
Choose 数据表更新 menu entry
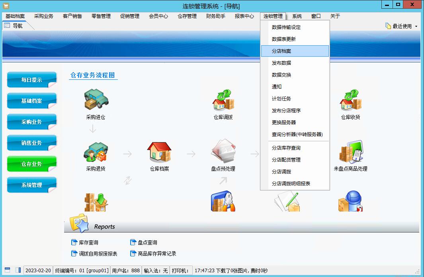pos(295,39)
